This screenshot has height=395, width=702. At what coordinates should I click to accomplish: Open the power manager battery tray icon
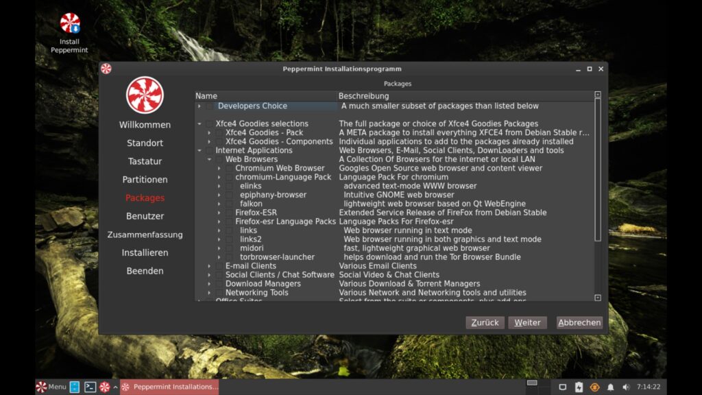point(579,387)
